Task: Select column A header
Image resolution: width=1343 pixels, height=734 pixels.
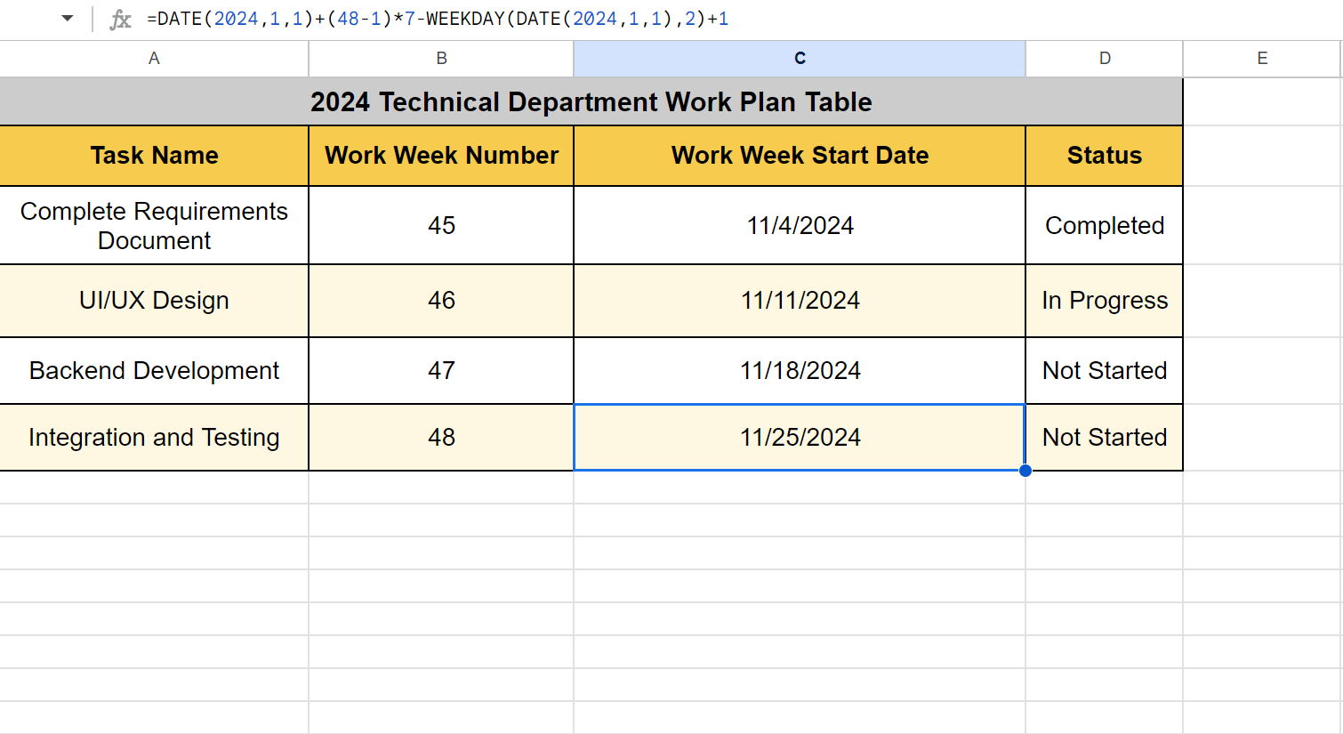Action: (154, 59)
